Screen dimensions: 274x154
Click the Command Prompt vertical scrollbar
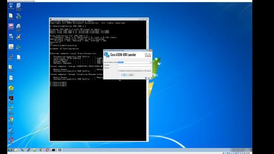click(147, 80)
